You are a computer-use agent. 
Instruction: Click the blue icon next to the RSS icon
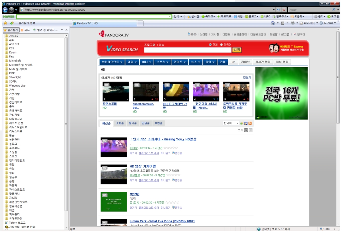(246, 123)
